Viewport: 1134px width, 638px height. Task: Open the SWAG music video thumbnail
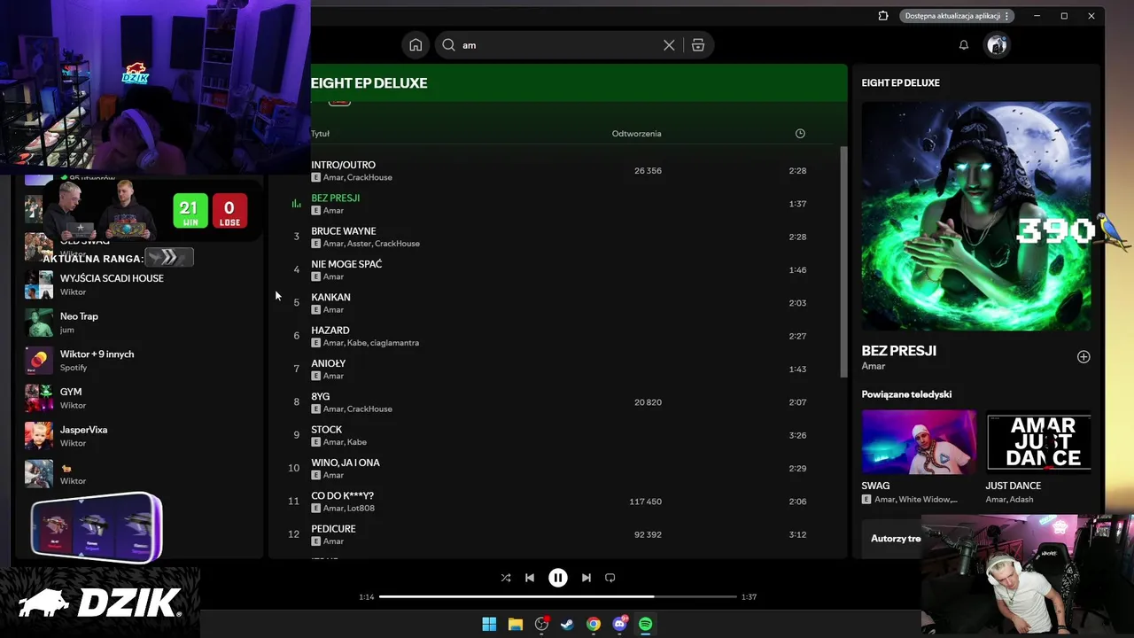(x=920, y=442)
